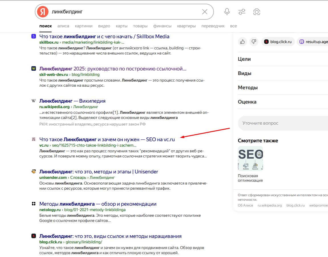Screen dimensions: 328x257
Task: Open виды ссылок и методы наращивания result
Action: [x=110, y=236]
